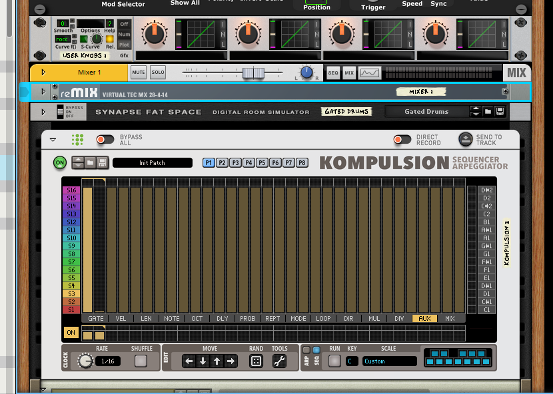Image resolution: width=553 pixels, height=394 pixels.
Task: Click the first orange user knob
Action: [x=154, y=34]
